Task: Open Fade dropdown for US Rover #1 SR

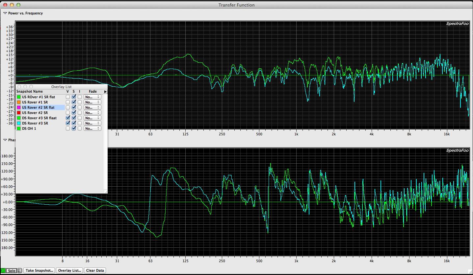Action: (x=92, y=102)
